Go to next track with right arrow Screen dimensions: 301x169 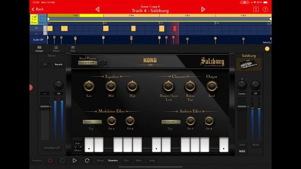(x=203, y=9)
